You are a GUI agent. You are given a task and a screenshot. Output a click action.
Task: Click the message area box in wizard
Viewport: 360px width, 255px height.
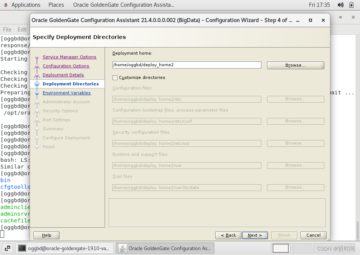click(217, 213)
